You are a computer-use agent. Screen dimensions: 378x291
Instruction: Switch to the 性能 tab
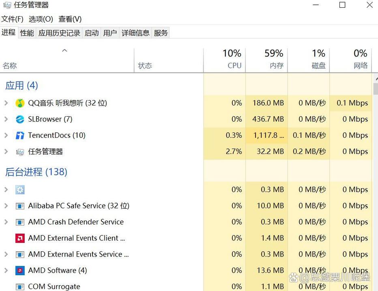(x=27, y=33)
